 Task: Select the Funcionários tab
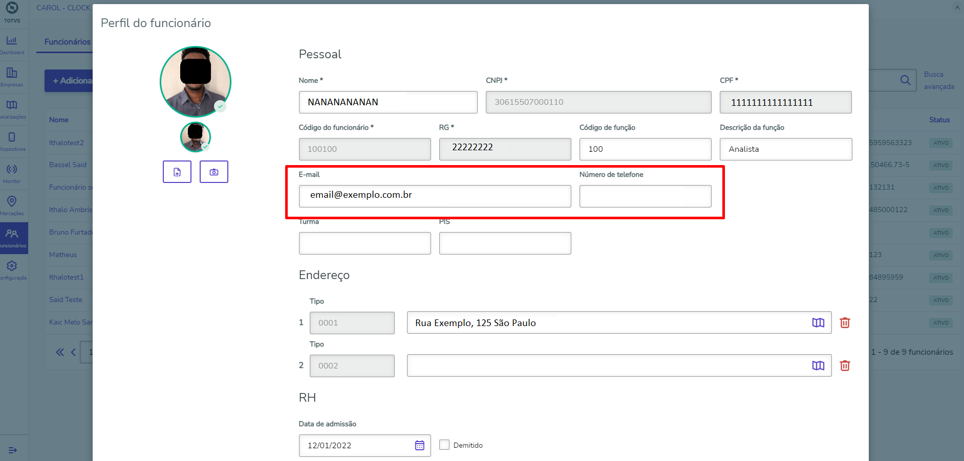(67, 42)
